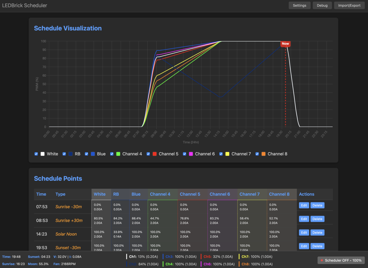Click the magenta Channel 6 color swatch
This screenshot has width=368, height=268.
click(191, 154)
